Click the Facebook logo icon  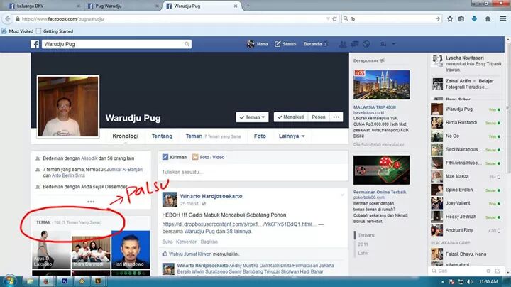[35, 44]
